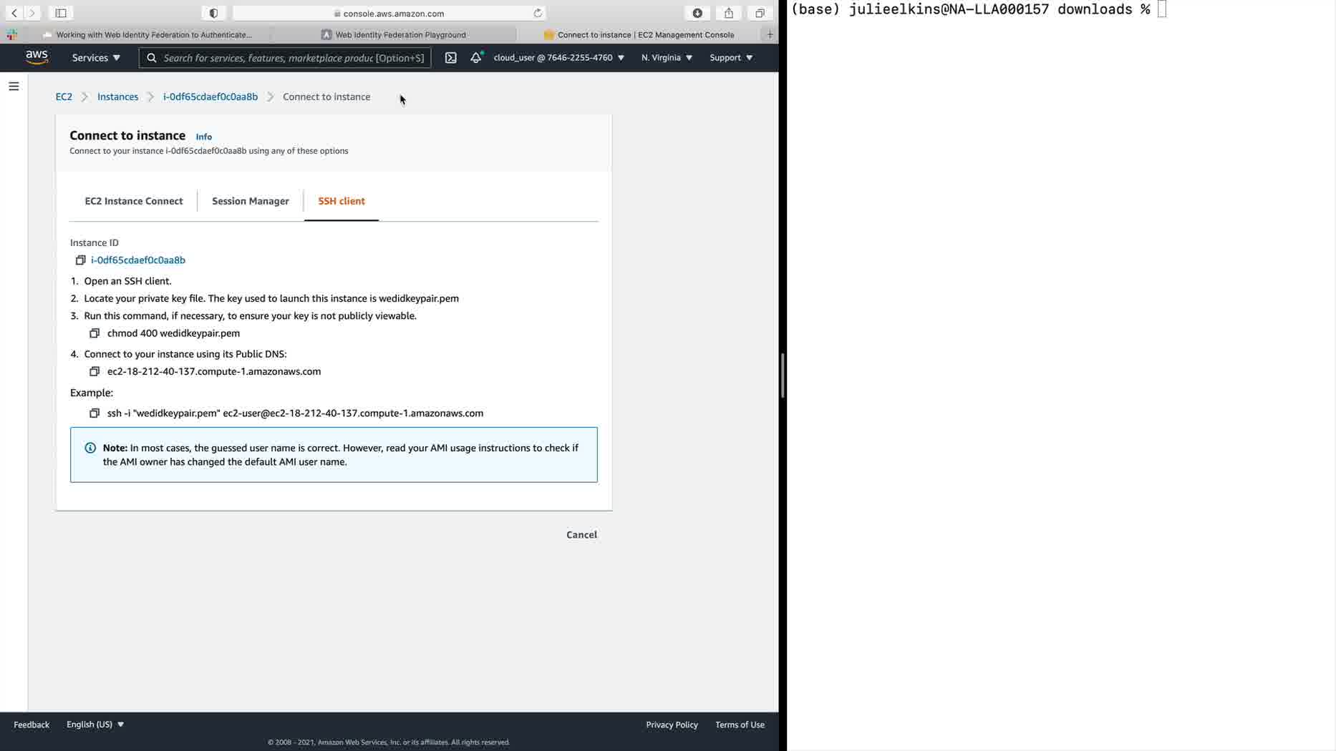Open the privacy shield report icon
Image resolution: width=1336 pixels, height=751 pixels.
pos(213,13)
